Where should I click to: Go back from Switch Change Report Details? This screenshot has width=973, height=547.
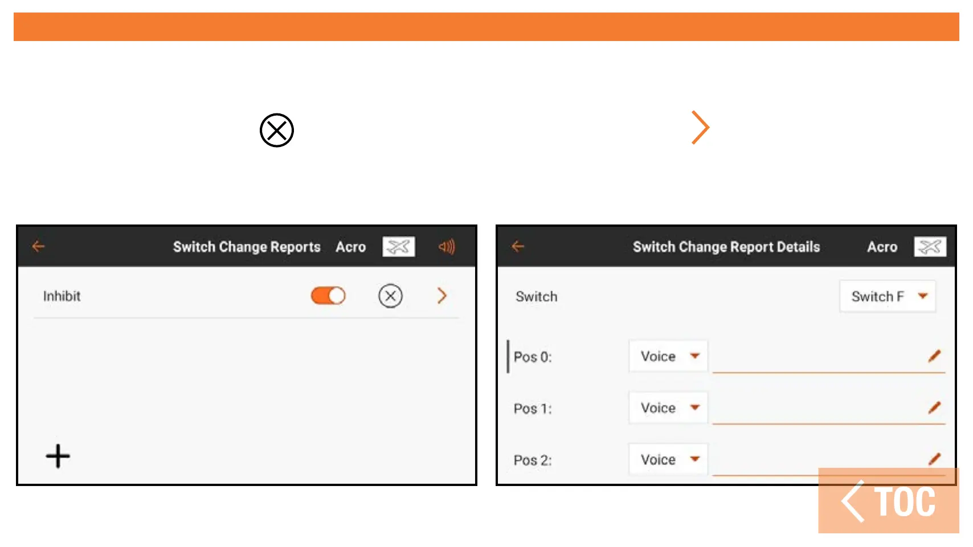(518, 246)
